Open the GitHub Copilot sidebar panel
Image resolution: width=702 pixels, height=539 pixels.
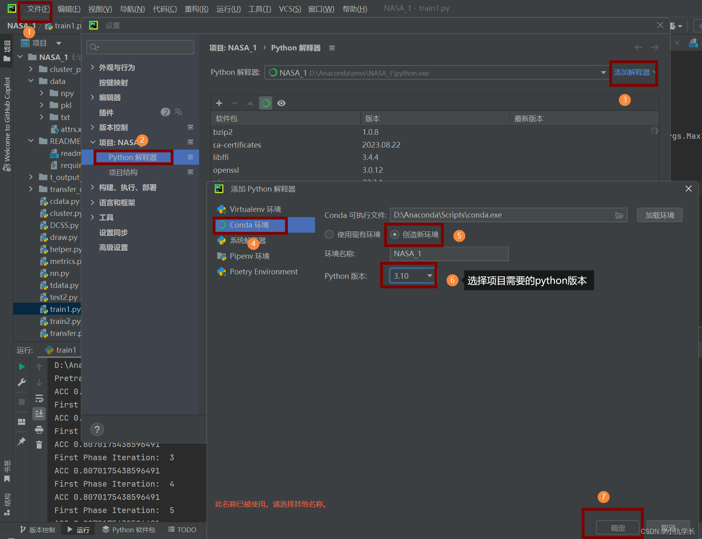pyautogui.click(x=7, y=124)
